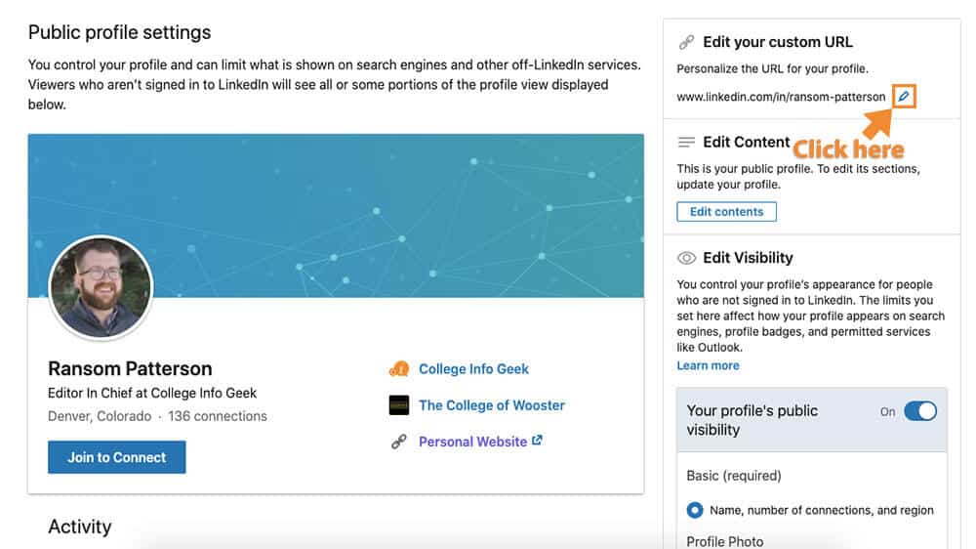Screen dimensions: 976x549
Task: Click the College Info Geek orange logo icon
Action: 399,369
